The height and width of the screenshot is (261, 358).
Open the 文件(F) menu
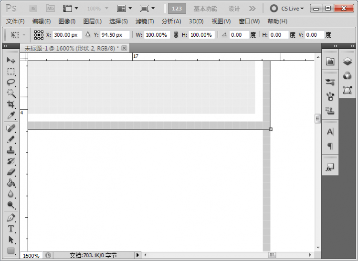[x=15, y=21]
